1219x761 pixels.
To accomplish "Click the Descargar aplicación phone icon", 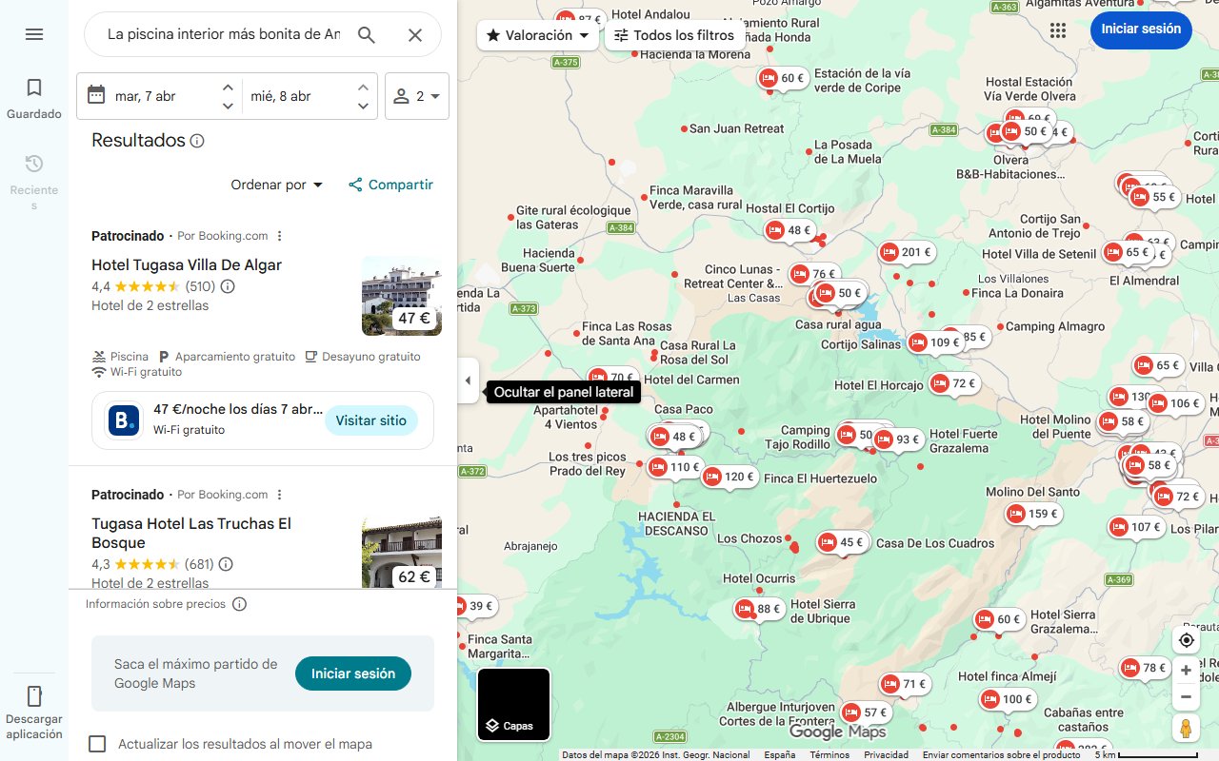I will click(x=34, y=696).
